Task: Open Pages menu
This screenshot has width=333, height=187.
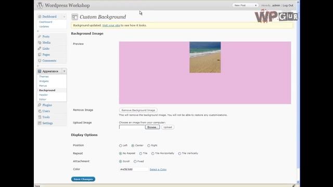Action: [x=46, y=55]
